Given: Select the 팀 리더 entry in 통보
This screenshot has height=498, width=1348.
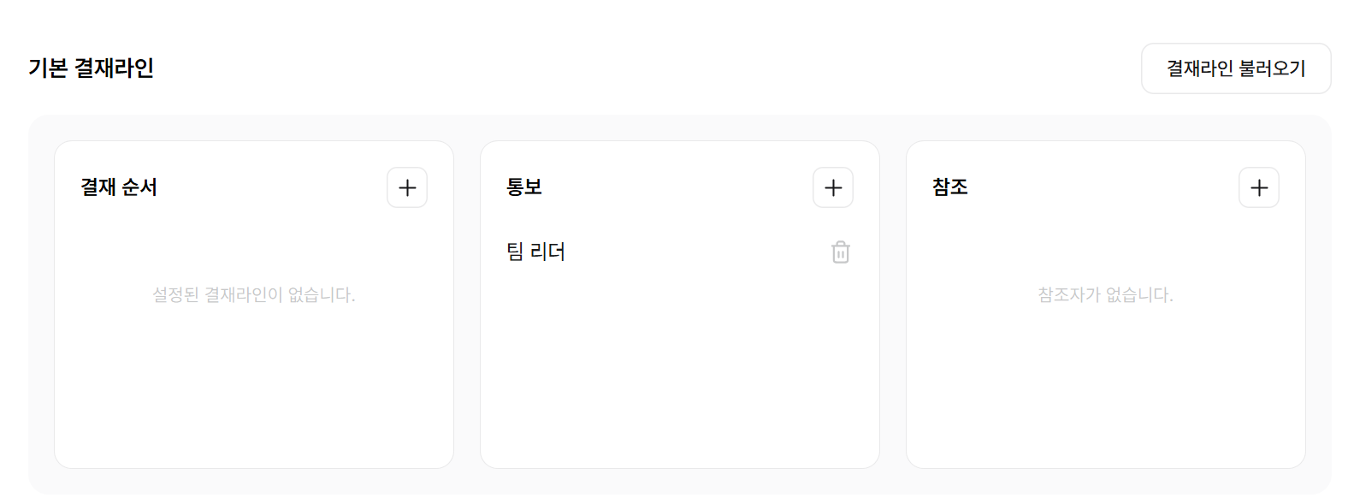Looking at the screenshot, I should (x=535, y=252).
